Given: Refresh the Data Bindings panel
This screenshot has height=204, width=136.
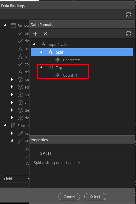Looking at the screenshot, I should [x=128, y=15].
